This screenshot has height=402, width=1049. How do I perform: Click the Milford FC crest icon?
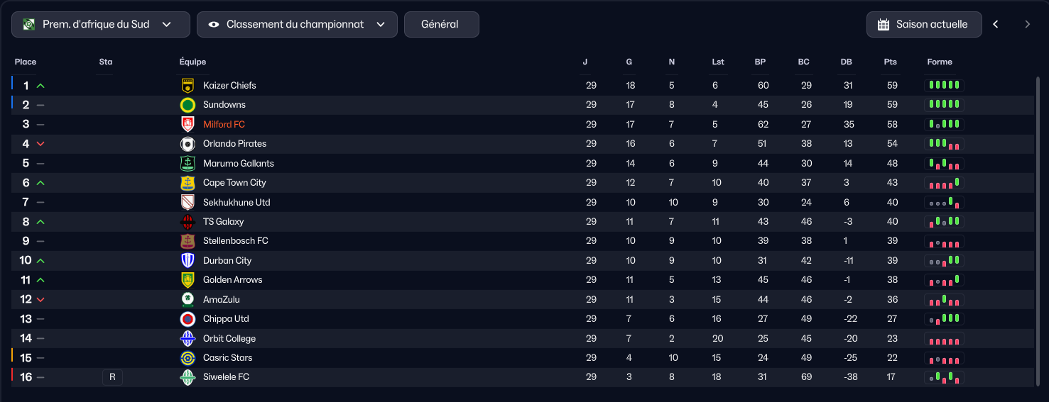(187, 125)
